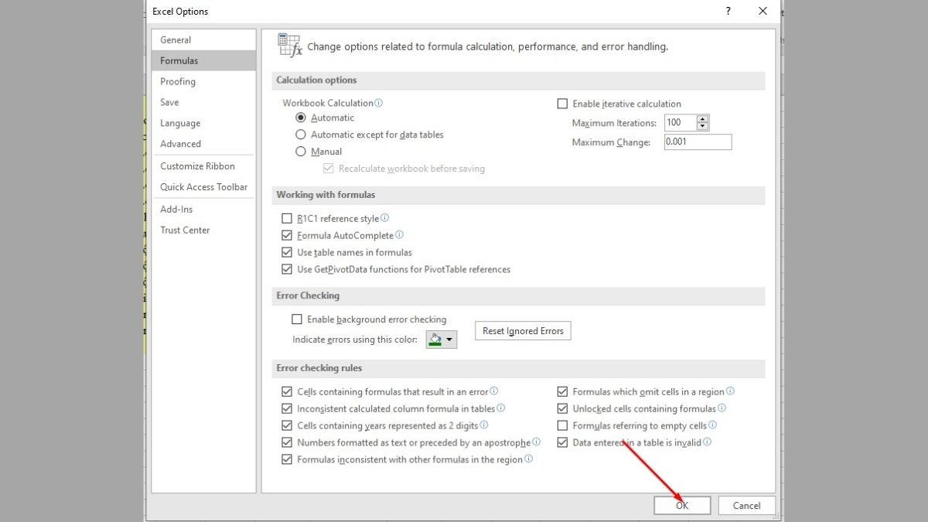Screen dimensions: 928x522
Task: Click the Maximum Change input field
Action: pyautogui.click(x=698, y=142)
